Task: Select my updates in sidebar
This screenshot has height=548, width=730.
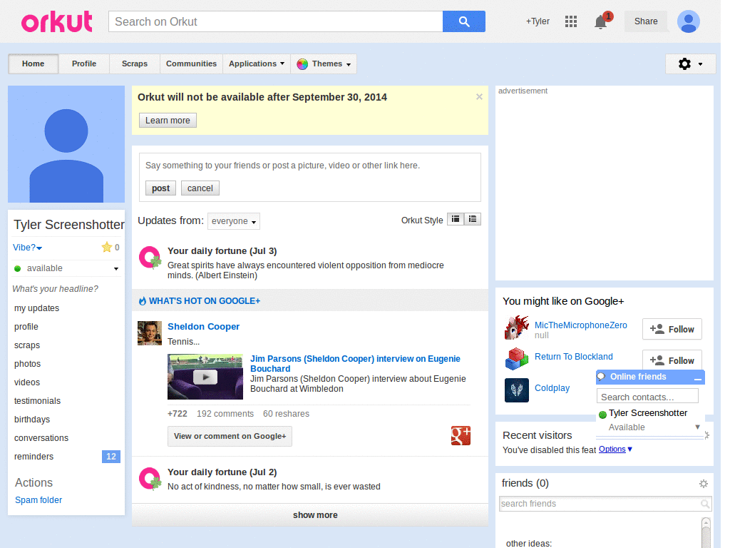Action: (x=37, y=308)
